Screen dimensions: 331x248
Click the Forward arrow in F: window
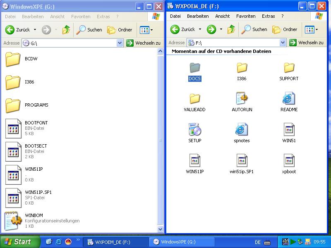click(x=211, y=29)
